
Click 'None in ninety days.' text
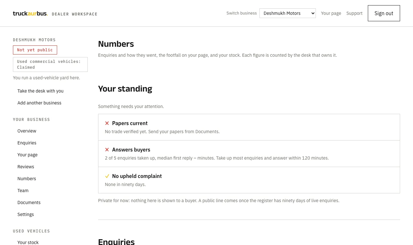tap(125, 184)
